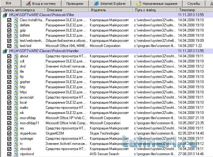
Task: Click the file icon beside file entry
Action: click(16, 72)
